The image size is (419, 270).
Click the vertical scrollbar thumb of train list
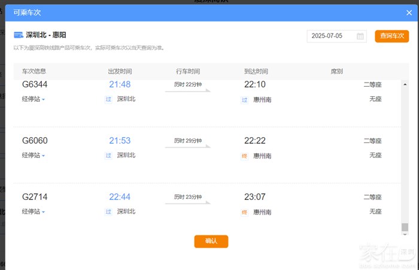tap(405, 227)
